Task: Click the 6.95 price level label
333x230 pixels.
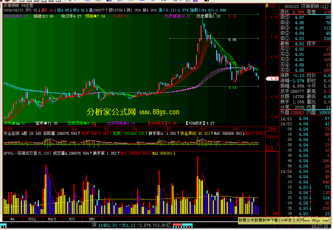Action: 232,40
